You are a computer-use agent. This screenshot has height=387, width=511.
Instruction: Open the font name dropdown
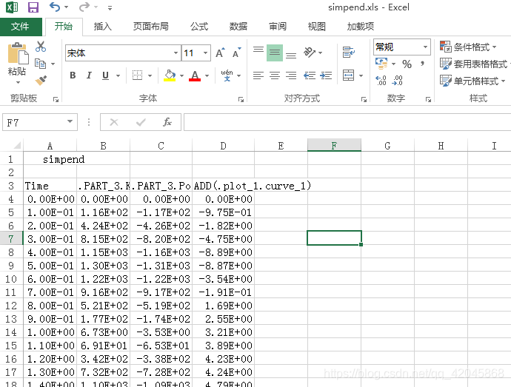coord(176,53)
